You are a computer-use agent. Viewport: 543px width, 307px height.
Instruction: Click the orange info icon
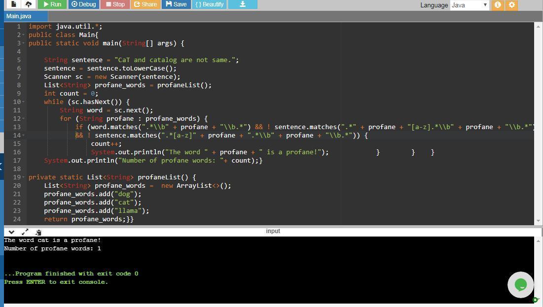[498, 5]
